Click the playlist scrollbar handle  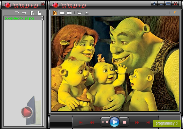click(x=42, y=18)
